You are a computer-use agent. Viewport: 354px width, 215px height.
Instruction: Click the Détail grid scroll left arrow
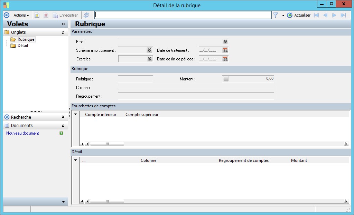click(87, 201)
